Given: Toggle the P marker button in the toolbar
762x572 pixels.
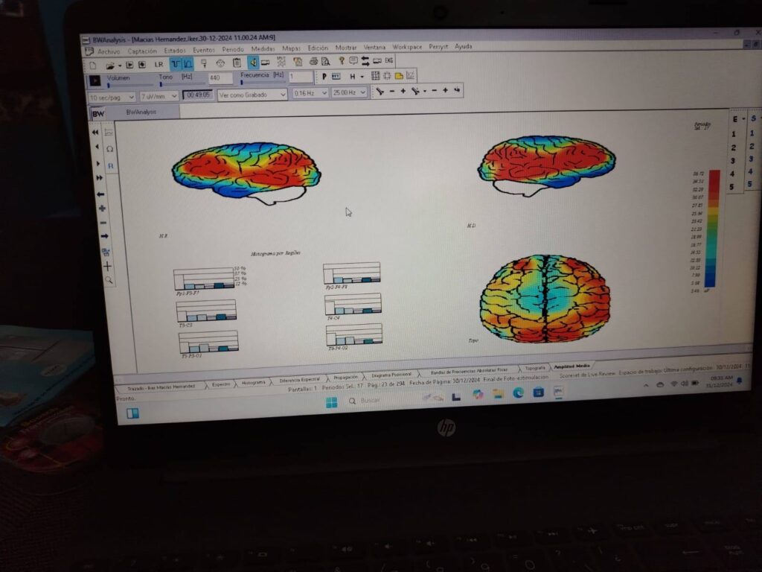Looking at the screenshot, I should point(324,77).
